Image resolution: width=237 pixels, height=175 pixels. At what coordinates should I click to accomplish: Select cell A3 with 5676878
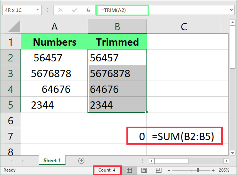point(54,73)
